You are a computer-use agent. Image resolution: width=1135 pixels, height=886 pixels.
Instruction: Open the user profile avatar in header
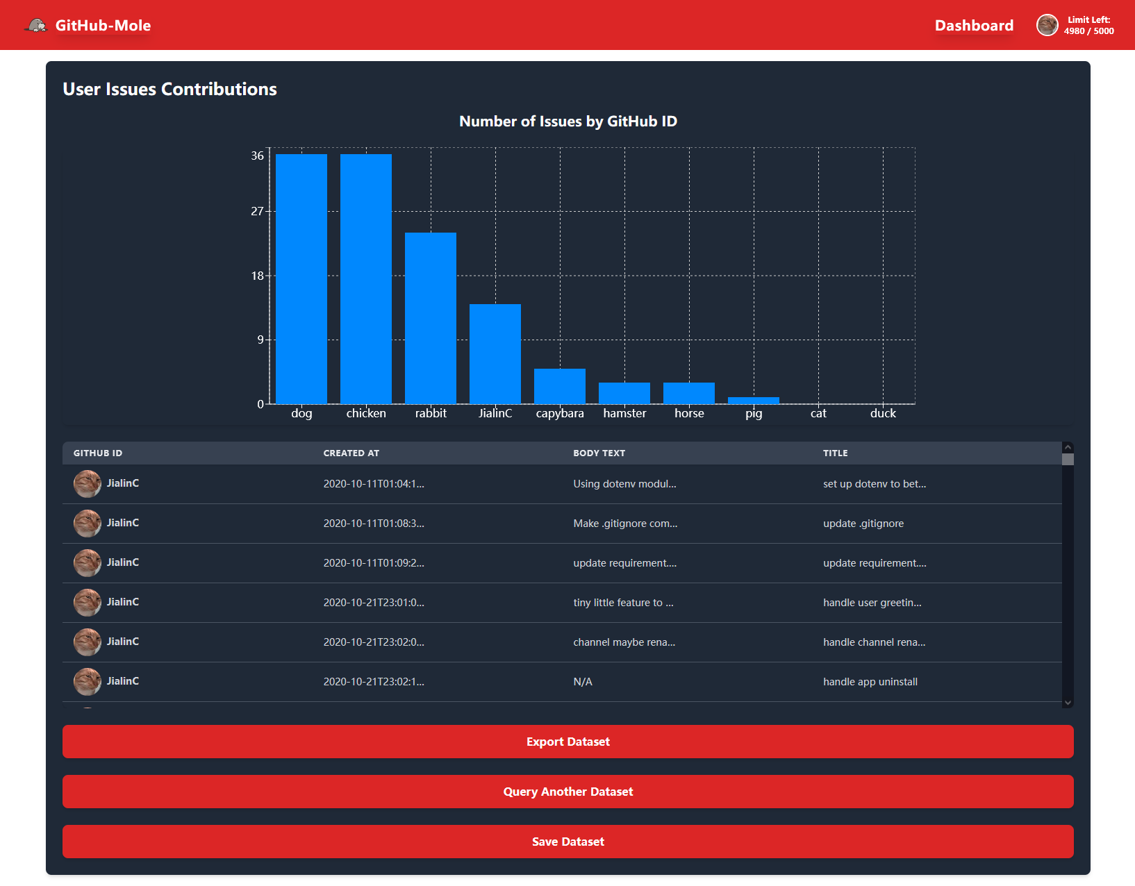(x=1047, y=26)
